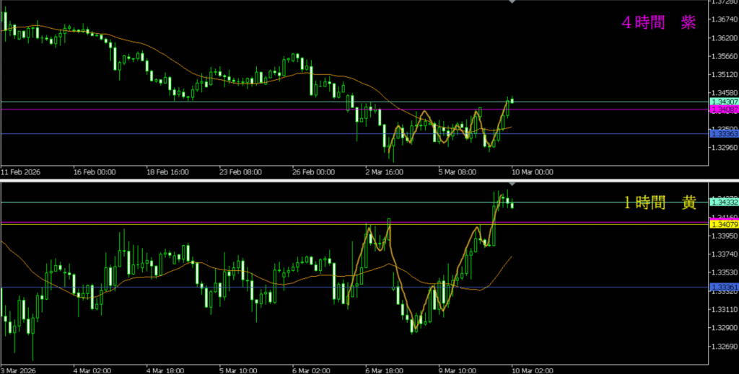Viewport: 739px width, 374px height.
Task: Click the 10 Mar 02:00 time label on bottom chart
Action: click(533, 370)
